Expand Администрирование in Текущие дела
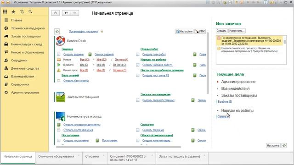 [218, 82]
